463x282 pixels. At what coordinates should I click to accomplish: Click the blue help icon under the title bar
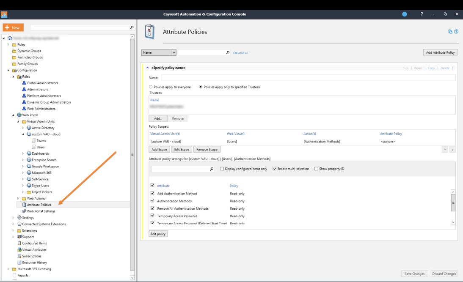(x=456, y=32)
